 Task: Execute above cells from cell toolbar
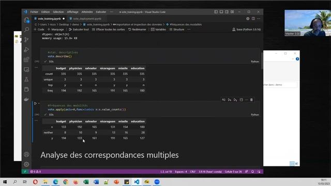tap(230, 100)
